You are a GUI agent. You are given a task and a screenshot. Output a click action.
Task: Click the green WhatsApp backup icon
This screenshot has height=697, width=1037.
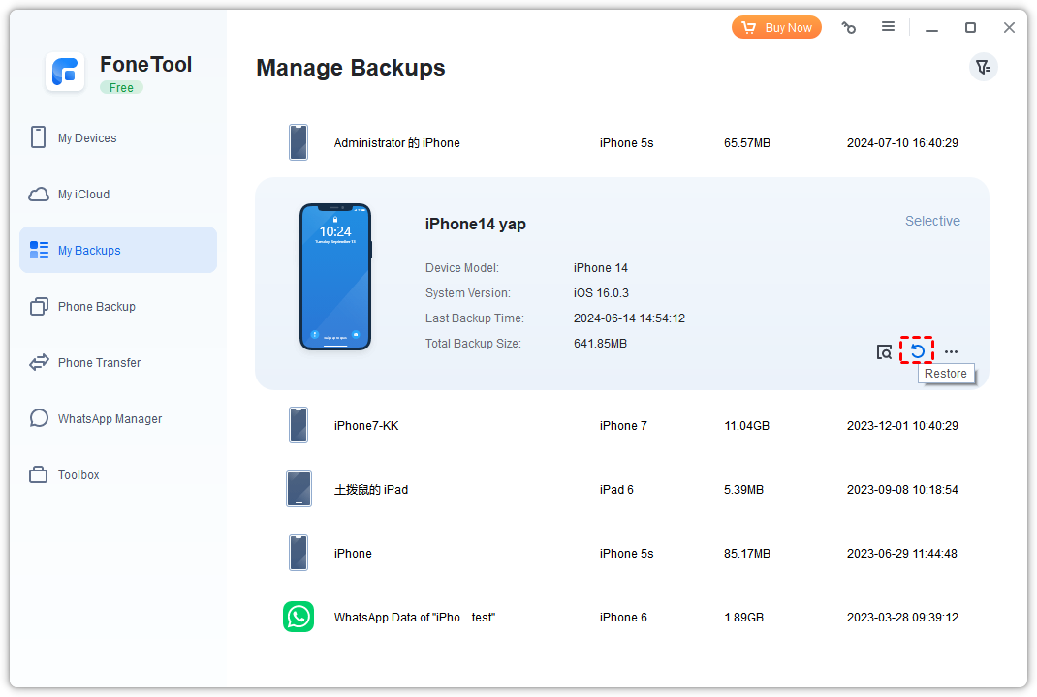pyautogui.click(x=299, y=617)
